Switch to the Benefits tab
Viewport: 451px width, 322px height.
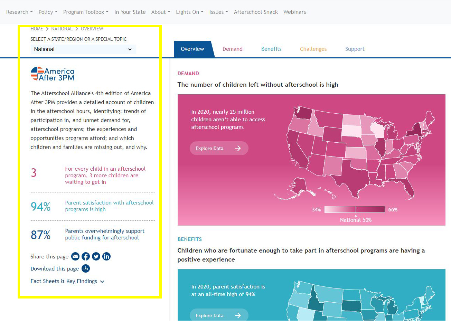[x=271, y=49]
